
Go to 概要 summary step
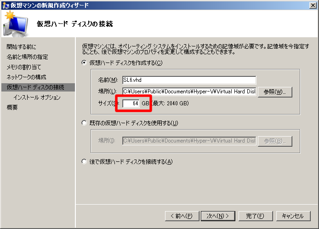pyautogui.click(x=12, y=108)
